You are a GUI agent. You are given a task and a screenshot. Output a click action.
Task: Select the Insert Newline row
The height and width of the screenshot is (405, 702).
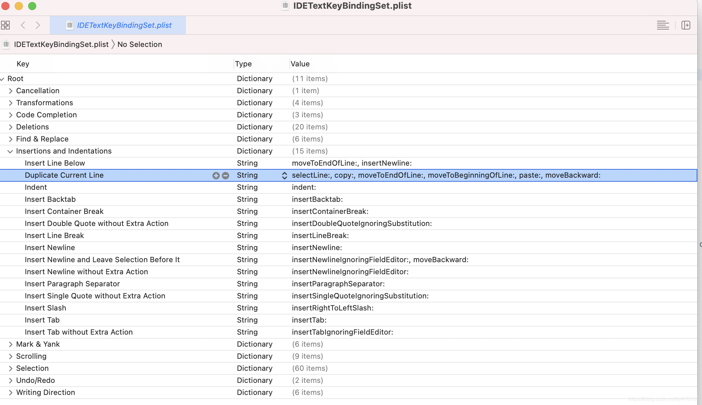click(50, 247)
